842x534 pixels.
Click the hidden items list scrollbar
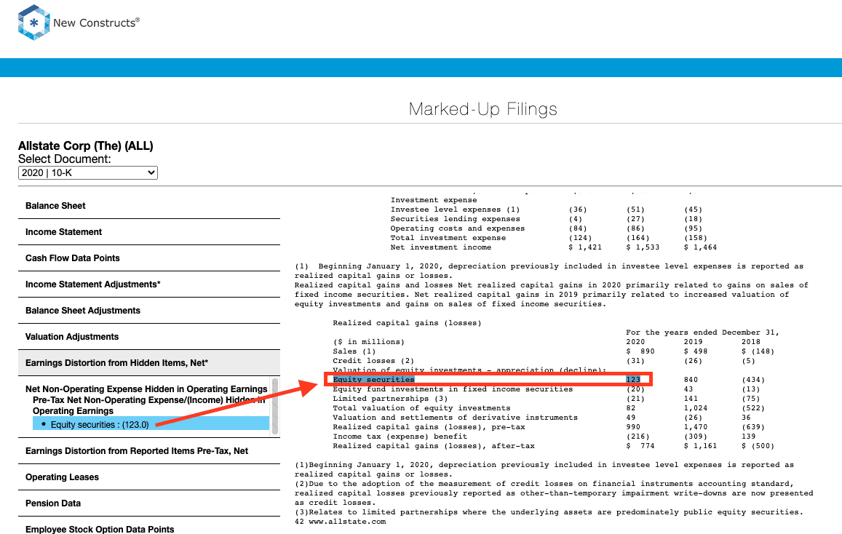click(x=276, y=406)
